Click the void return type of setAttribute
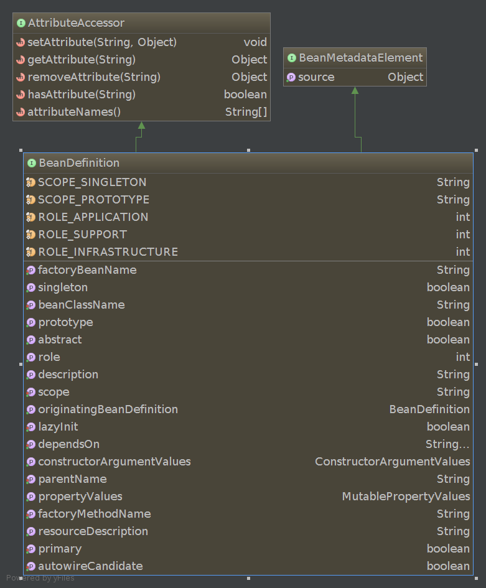The width and height of the screenshot is (486, 588). coord(255,42)
